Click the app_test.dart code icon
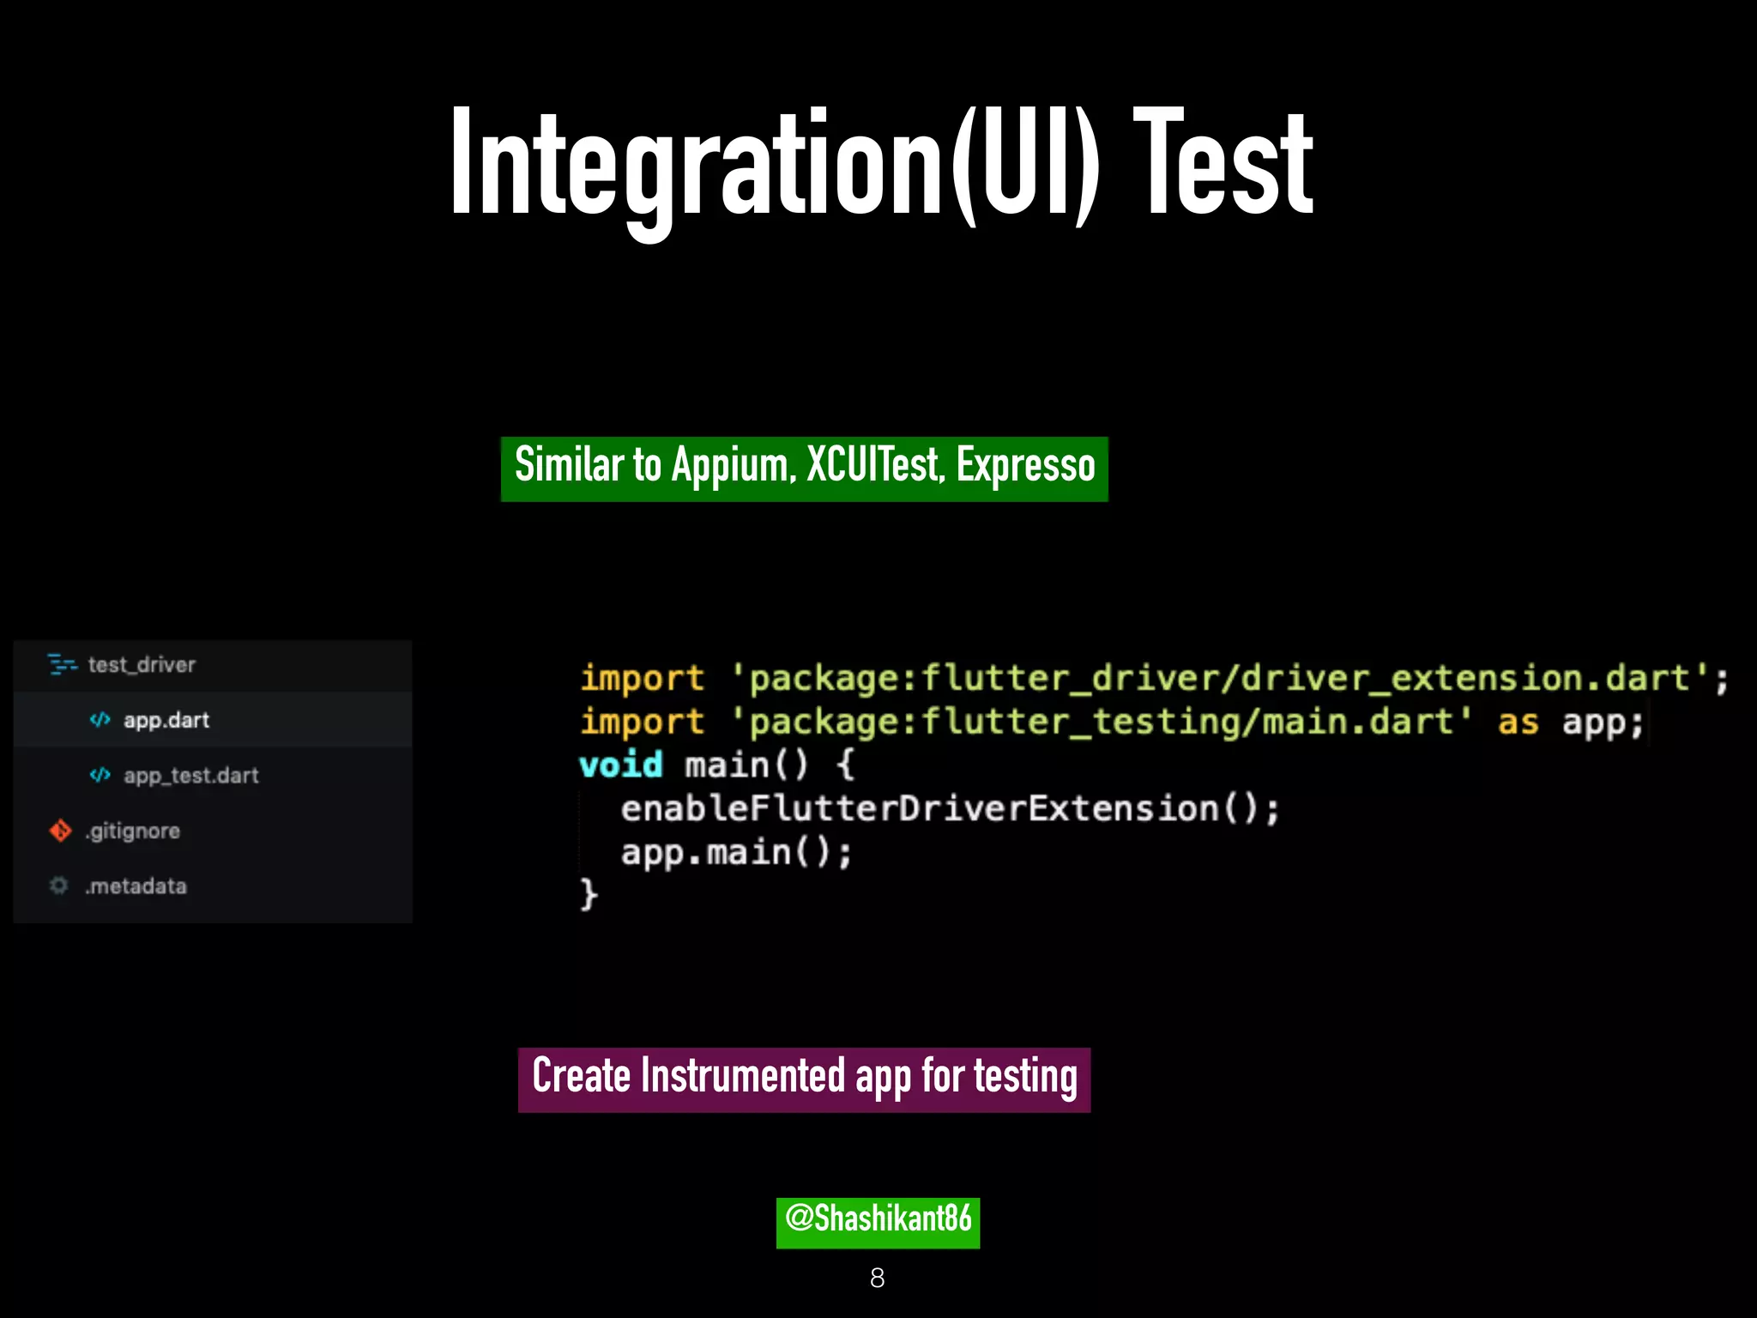Image resolution: width=1757 pixels, height=1318 pixels. tap(100, 775)
